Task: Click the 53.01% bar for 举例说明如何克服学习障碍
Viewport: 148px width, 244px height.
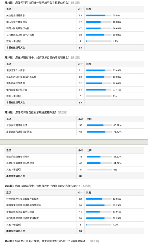Action: tap(99, 212)
